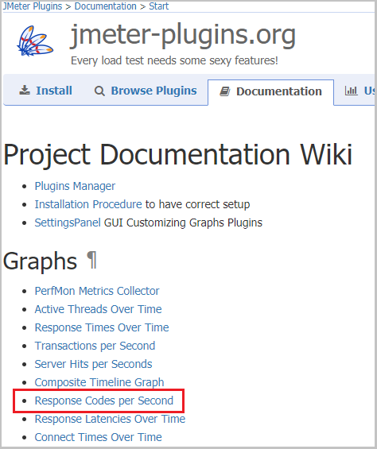Screen dimensions: 377x449
Task: Open the PerfMon Metrics Collector link
Action: (x=97, y=291)
